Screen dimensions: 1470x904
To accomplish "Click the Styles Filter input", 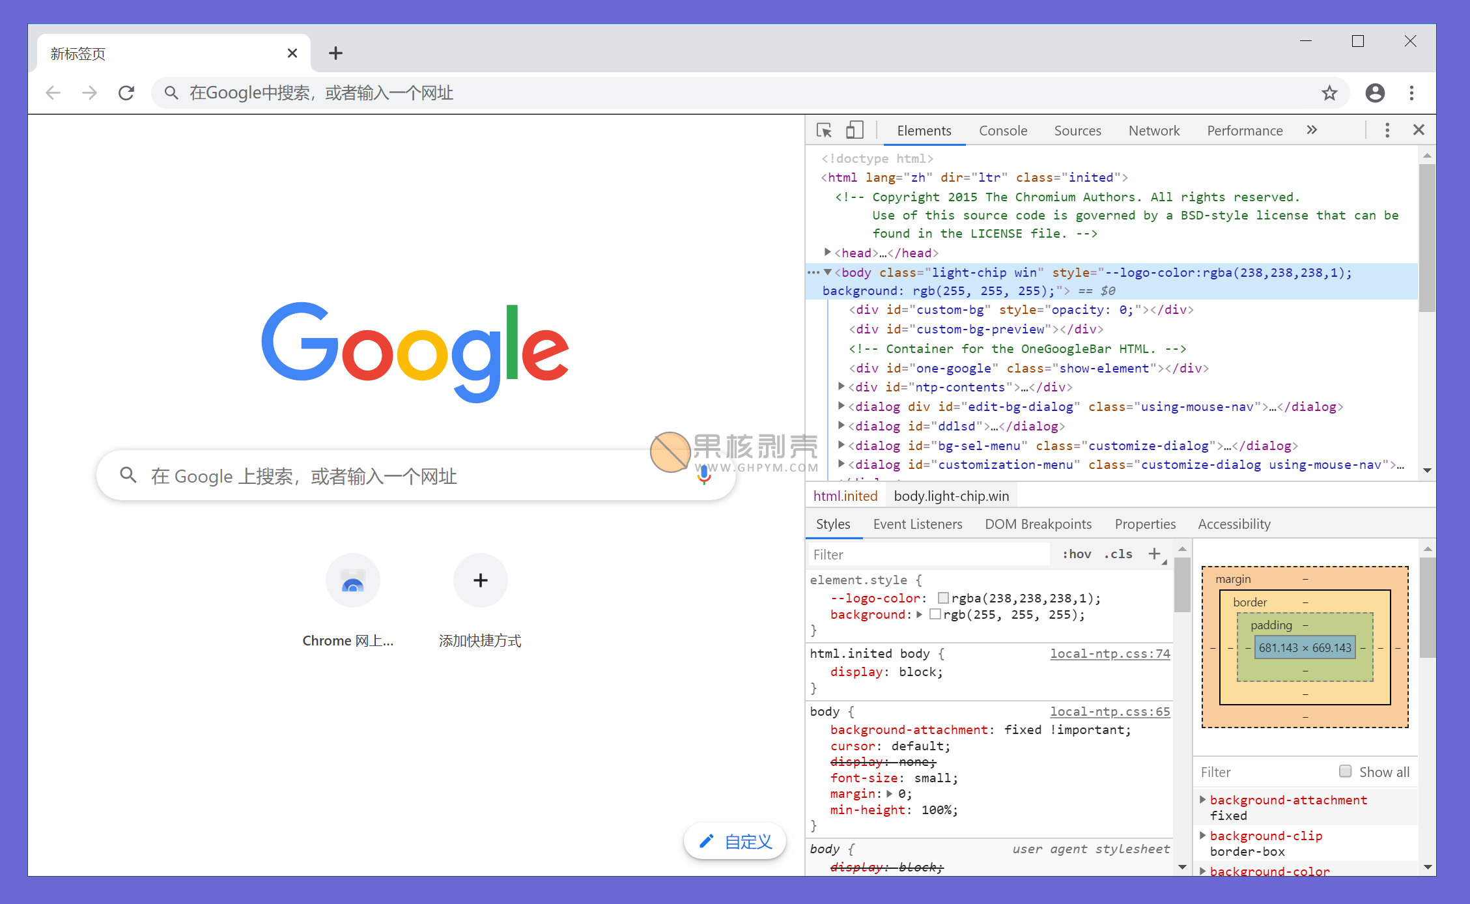I will point(929,554).
